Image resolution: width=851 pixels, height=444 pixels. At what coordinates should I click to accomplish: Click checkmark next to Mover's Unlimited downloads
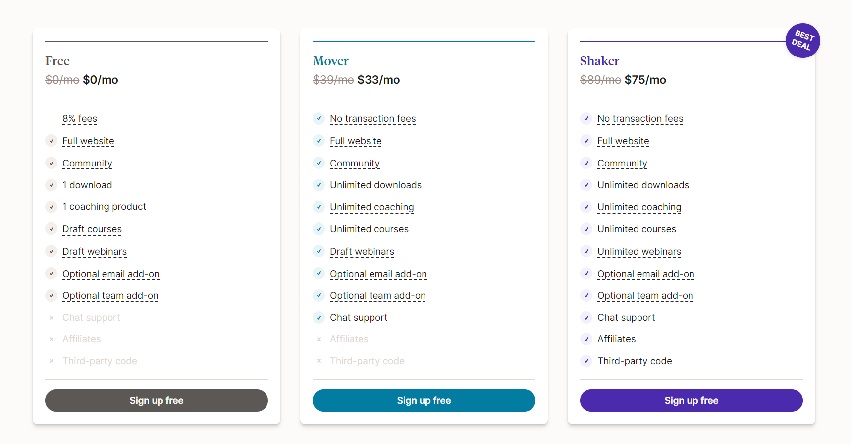click(319, 185)
